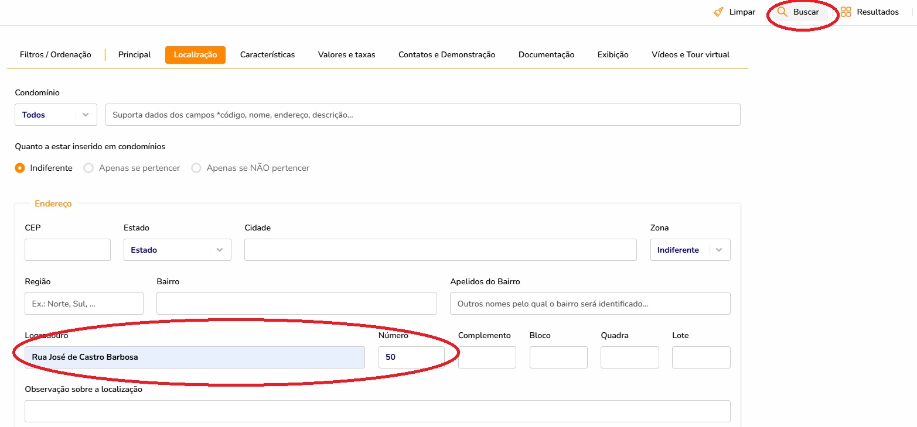
Task: Select 'Apenas se pertencer' radio option
Action: coord(88,168)
